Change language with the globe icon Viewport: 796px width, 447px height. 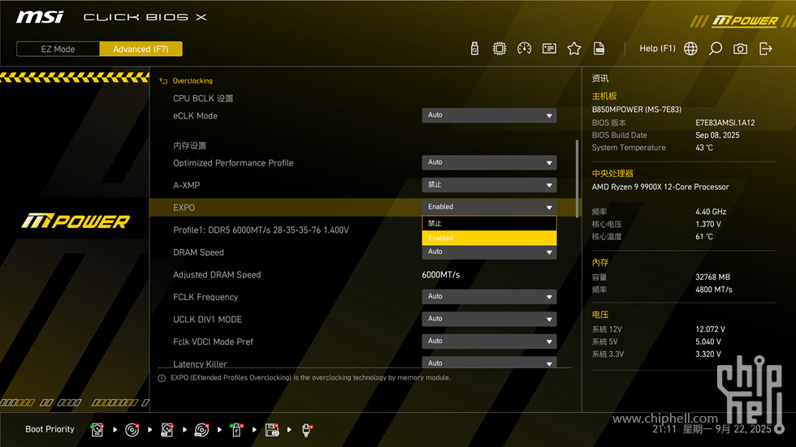[690, 49]
